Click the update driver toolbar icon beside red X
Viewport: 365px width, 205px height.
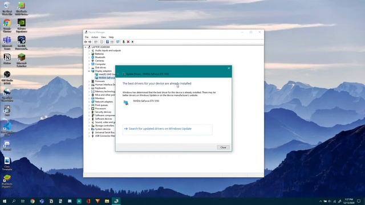click(124, 42)
